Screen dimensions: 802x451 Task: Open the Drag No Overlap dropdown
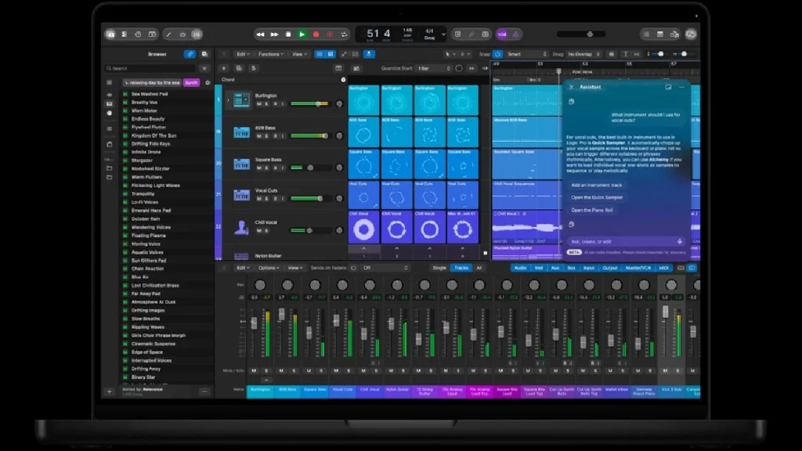pos(583,54)
